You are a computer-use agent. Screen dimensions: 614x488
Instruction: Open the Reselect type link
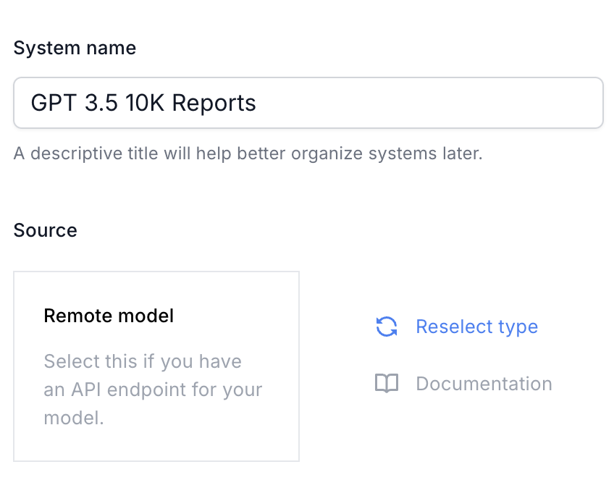click(x=476, y=327)
